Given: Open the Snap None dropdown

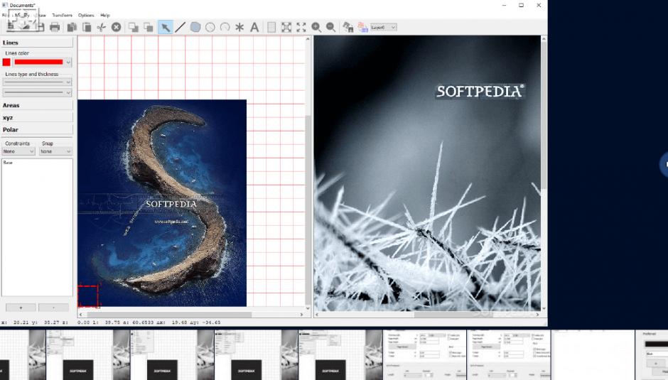Looking at the screenshot, I should pos(55,151).
